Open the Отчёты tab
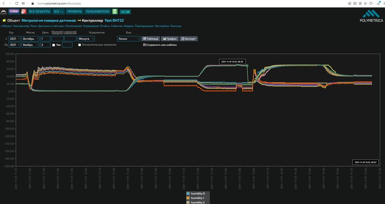Screen dimensions: 385x204 point(105,26)
